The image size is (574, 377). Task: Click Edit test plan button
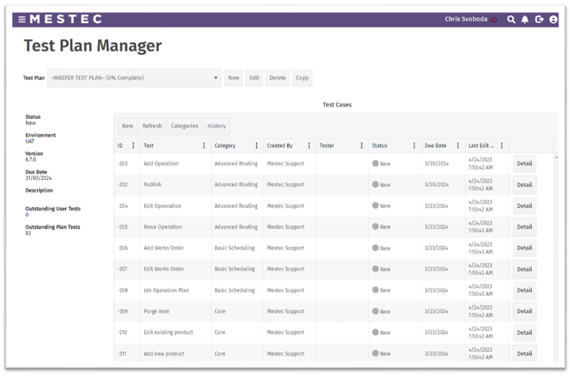[254, 78]
